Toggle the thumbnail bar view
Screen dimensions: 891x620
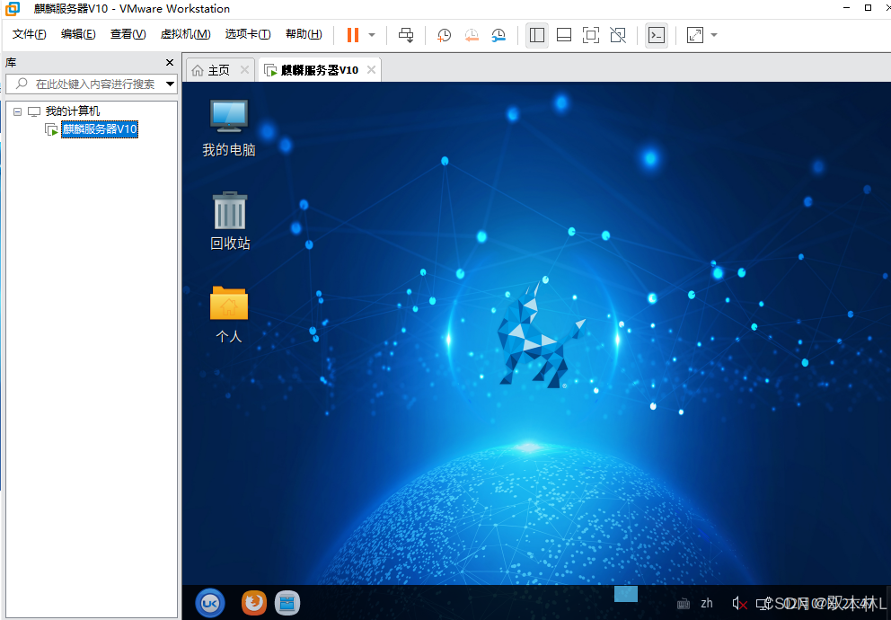point(564,35)
